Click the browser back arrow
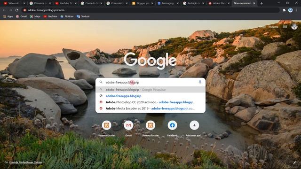 [x=4, y=10]
